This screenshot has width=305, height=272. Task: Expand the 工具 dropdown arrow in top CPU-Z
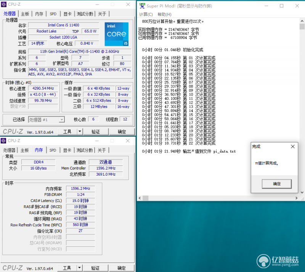pos(80,132)
